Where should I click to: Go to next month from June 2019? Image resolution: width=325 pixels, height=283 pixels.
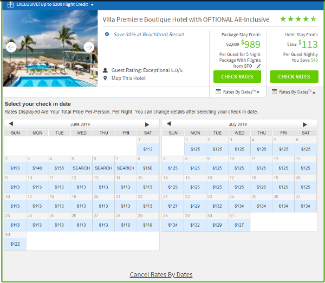[147, 124]
